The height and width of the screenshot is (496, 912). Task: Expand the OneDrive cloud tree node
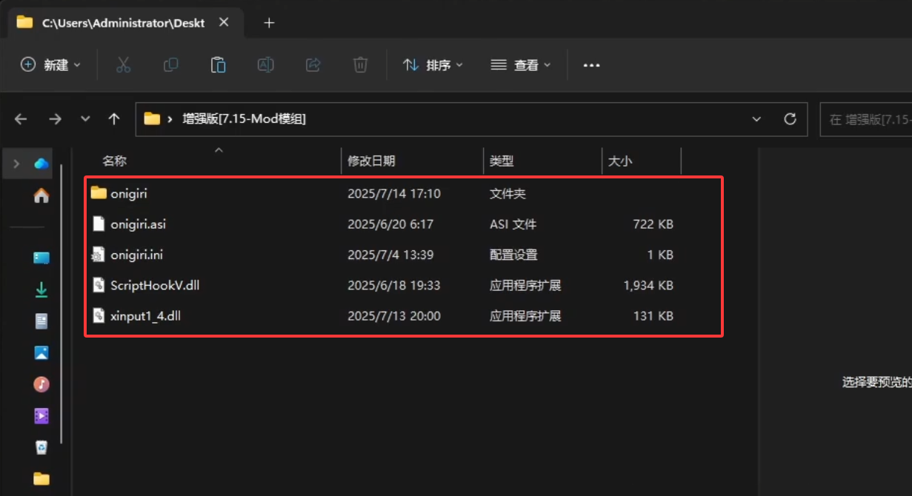16,164
